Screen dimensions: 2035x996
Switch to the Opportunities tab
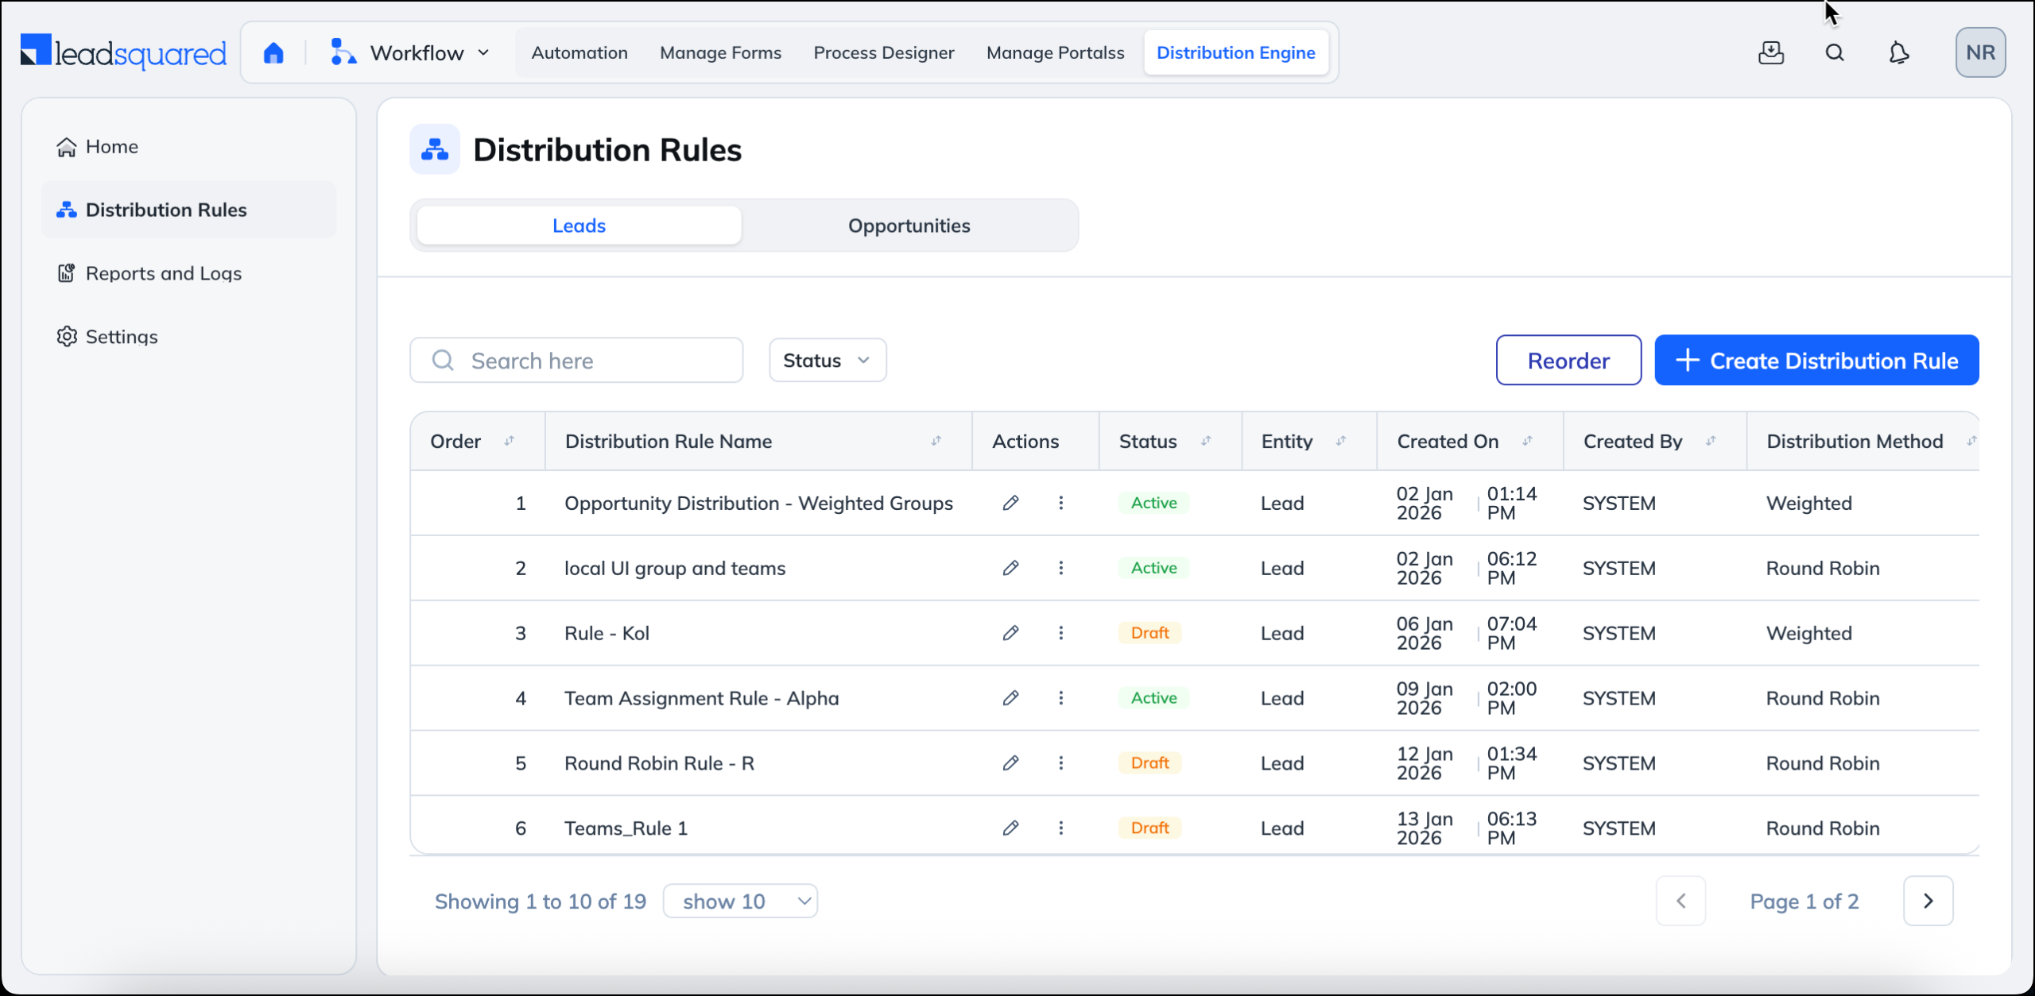tap(909, 225)
